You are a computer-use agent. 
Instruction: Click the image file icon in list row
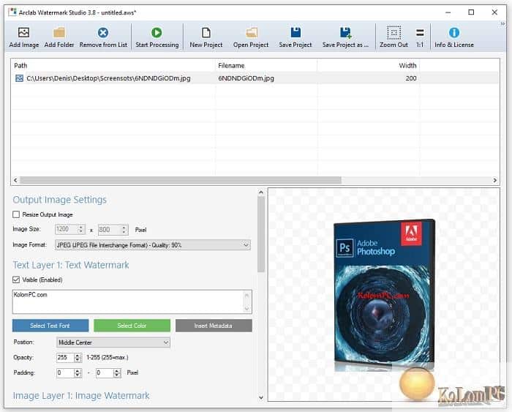[x=19, y=78]
